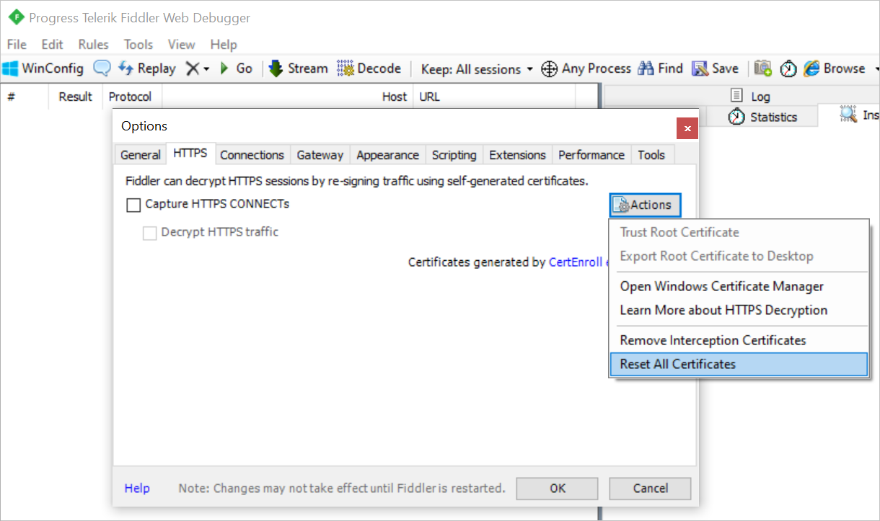Click the comment speech bubble icon
Image resolution: width=880 pixels, height=521 pixels.
click(x=102, y=68)
